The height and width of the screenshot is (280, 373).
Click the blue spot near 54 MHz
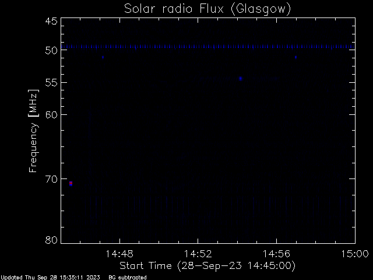pos(241,79)
